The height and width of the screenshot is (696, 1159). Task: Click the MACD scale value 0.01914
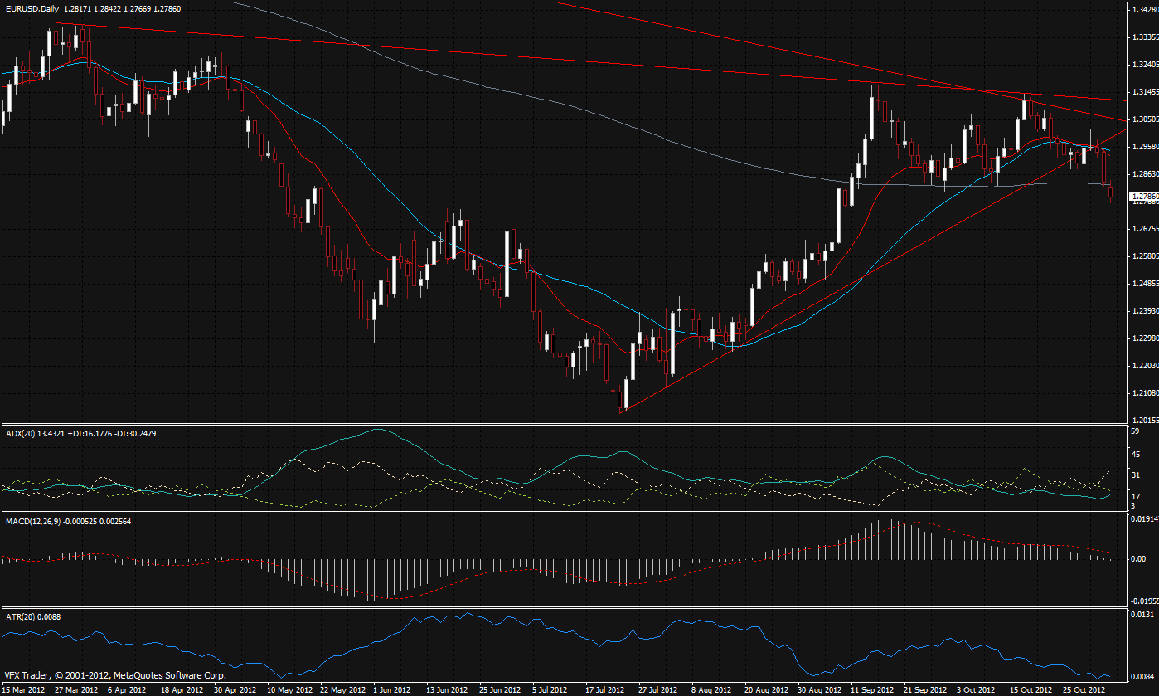click(x=1142, y=519)
